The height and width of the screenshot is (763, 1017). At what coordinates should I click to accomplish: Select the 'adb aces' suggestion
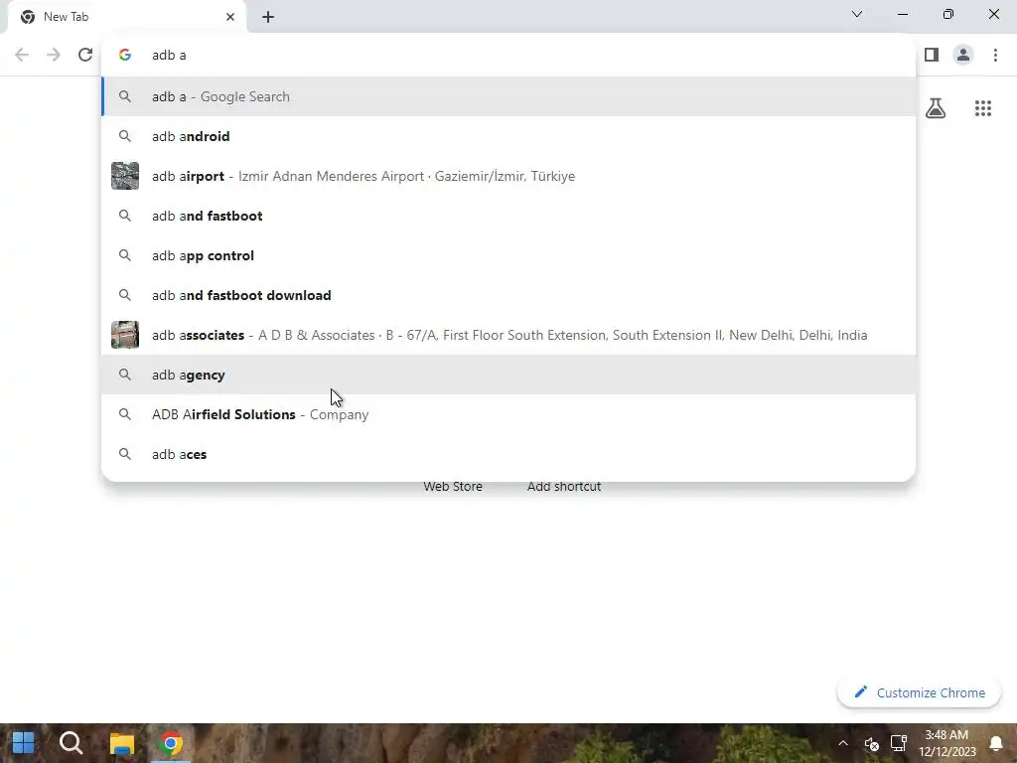pos(508,454)
